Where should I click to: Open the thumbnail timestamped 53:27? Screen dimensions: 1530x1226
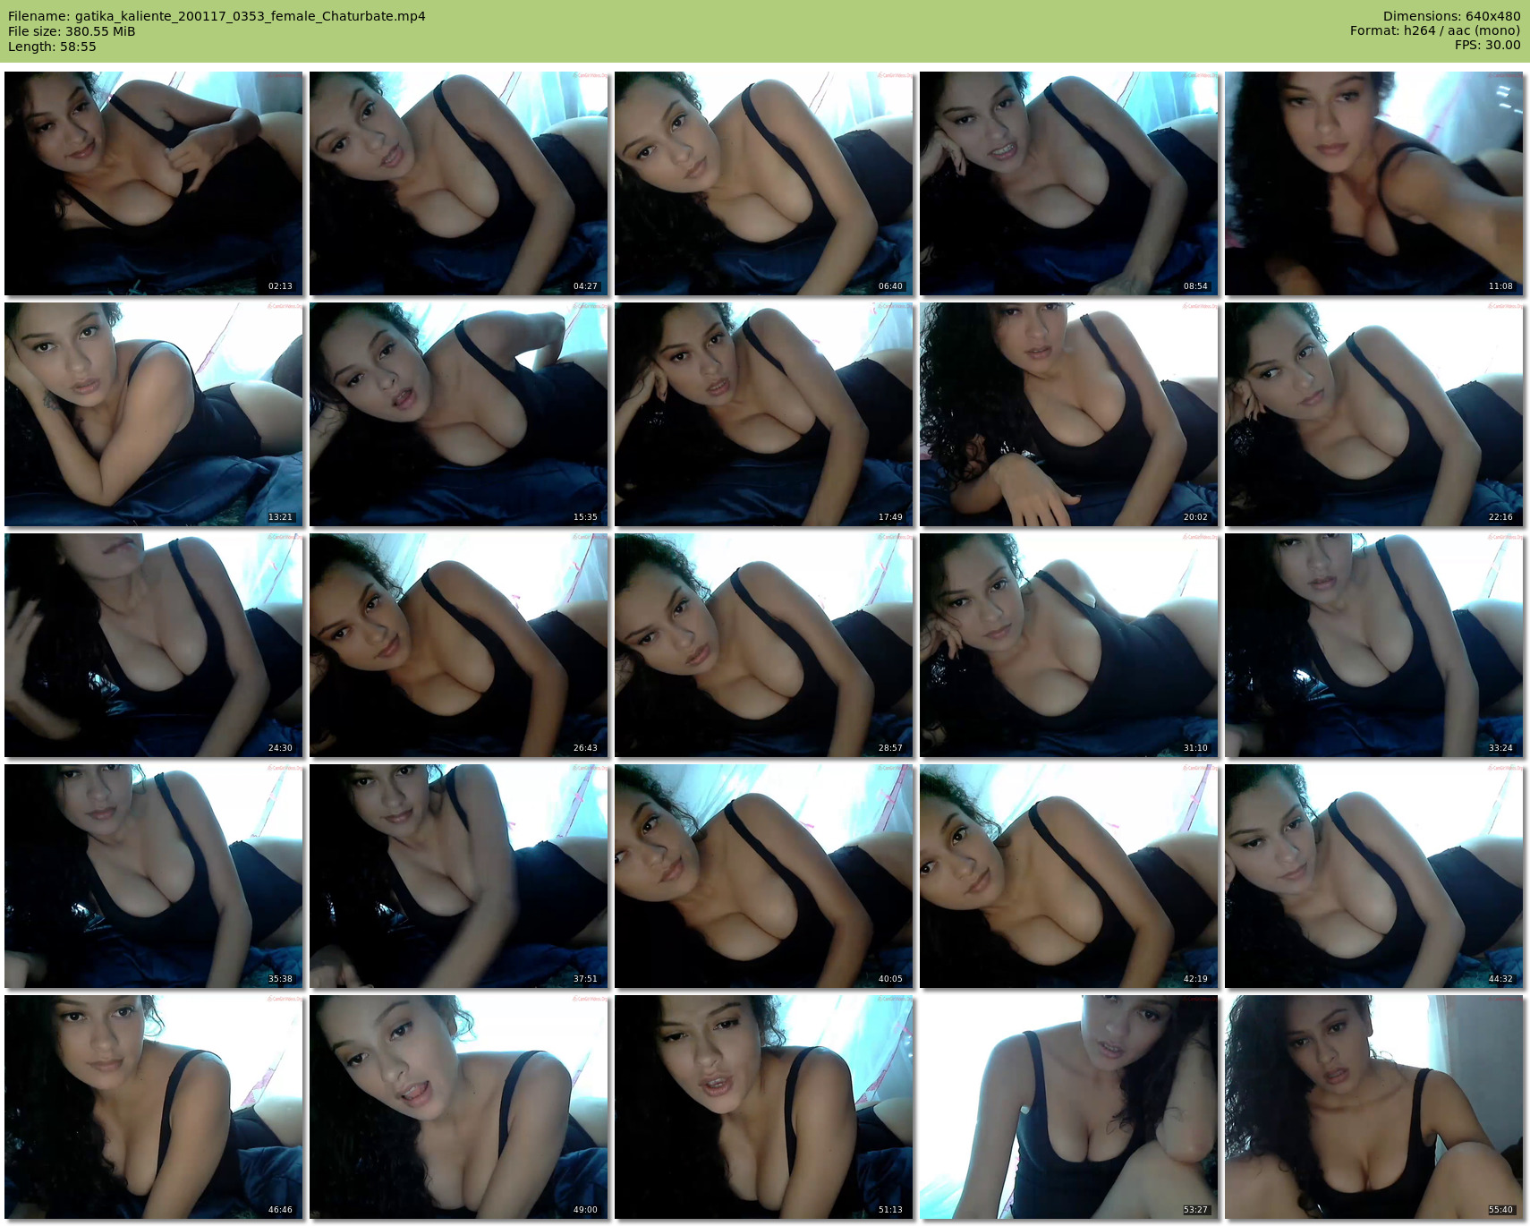click(x=1068, y=1107)
